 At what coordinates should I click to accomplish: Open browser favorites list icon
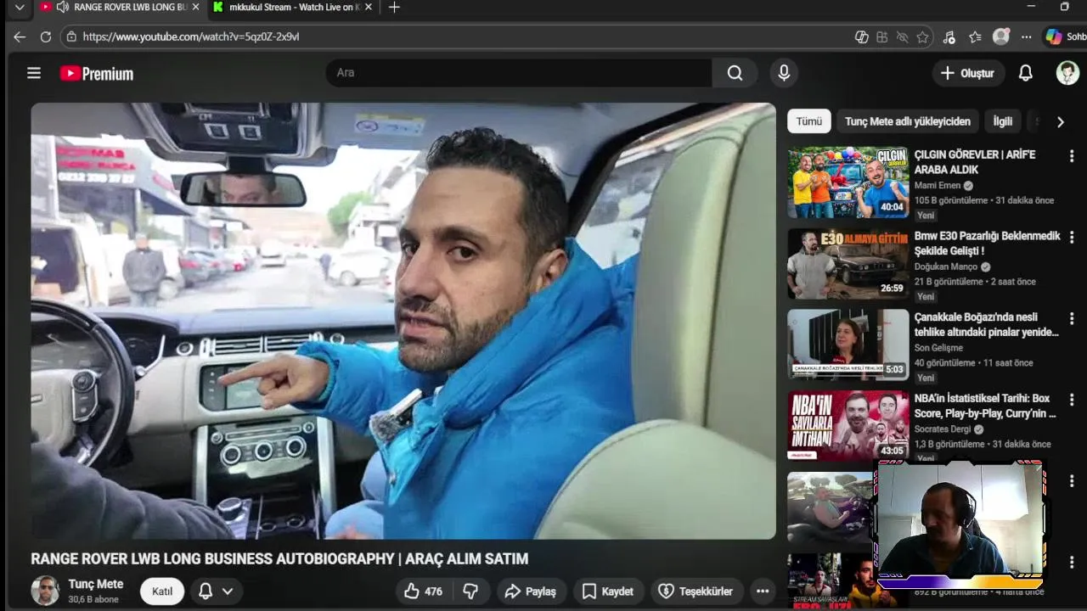975,36
